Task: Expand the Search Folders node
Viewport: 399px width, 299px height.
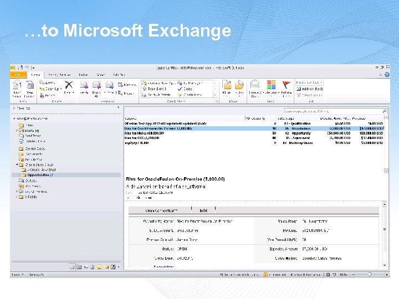Action: tap(17, 191)
